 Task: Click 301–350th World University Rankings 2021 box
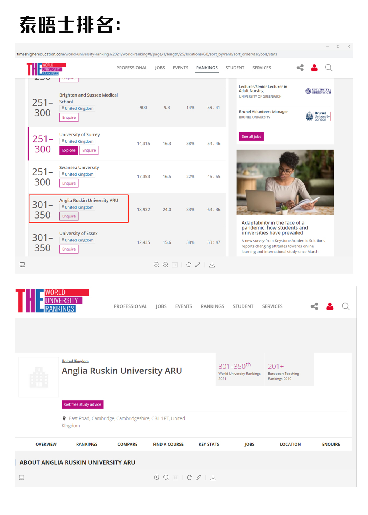(239, 369)
